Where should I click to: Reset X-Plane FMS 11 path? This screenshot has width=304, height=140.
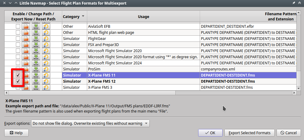click(x=46, y=75)
